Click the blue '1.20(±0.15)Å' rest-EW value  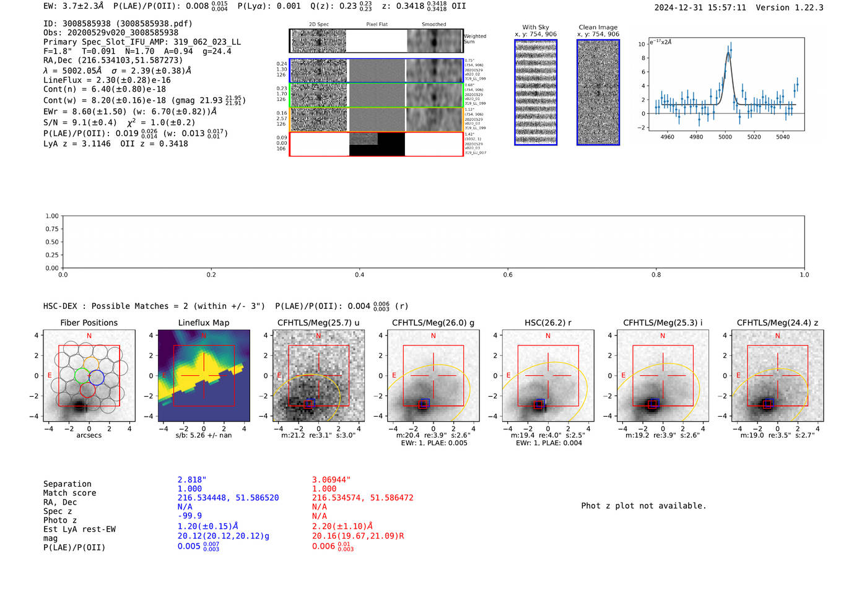pos(208,526)
